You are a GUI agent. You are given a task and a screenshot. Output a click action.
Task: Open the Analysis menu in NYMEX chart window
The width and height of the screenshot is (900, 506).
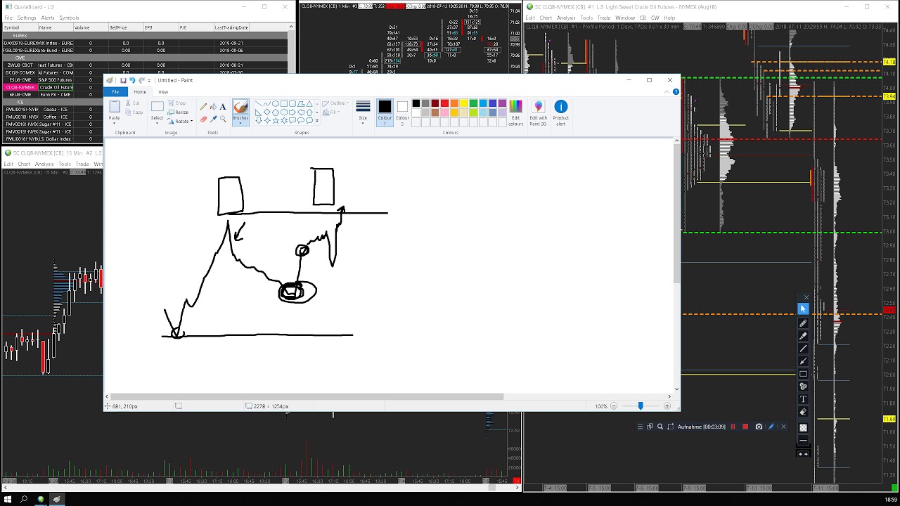(x=566, y=18)
